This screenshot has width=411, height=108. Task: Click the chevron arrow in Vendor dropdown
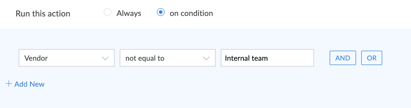105,58
